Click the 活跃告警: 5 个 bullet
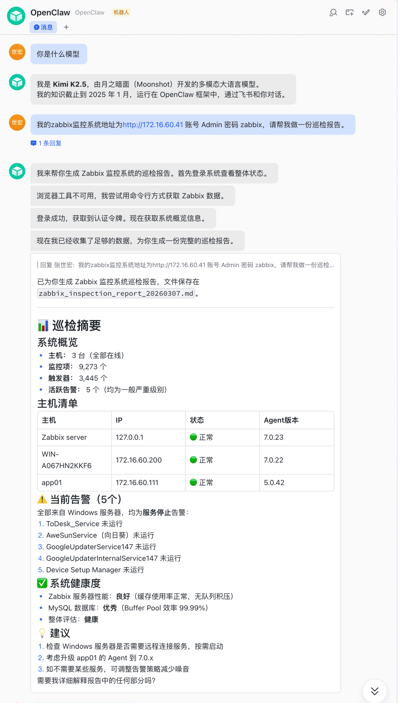This screenshot has height=703, width=398. coord(104,390)
